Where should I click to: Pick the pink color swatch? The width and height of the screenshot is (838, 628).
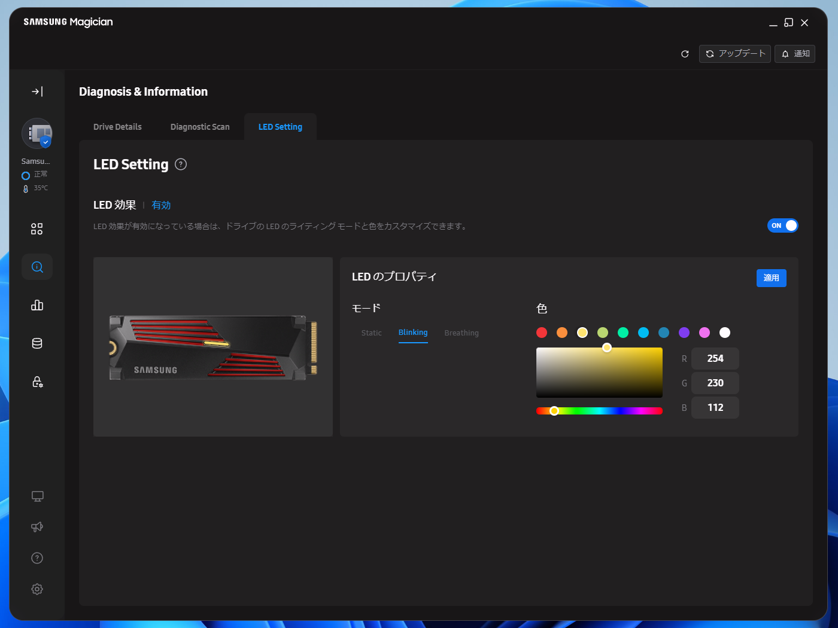coord(705,333)
